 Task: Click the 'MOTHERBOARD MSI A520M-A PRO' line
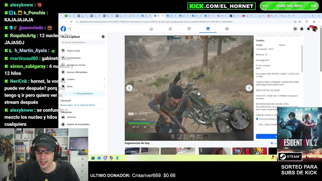tap(272, 104)
